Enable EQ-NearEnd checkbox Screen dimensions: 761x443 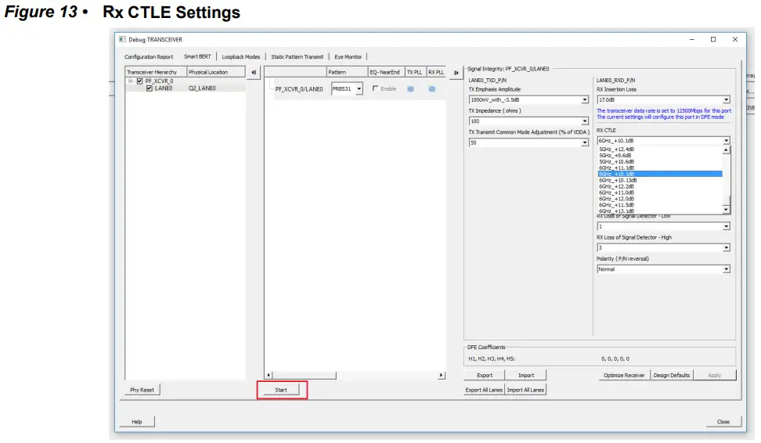tap(375, 88)
